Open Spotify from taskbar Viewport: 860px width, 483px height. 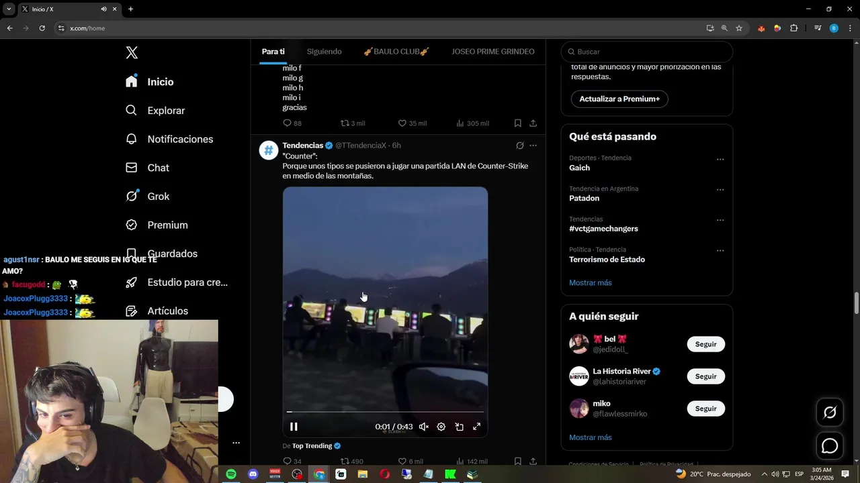[x=231, y=474]
